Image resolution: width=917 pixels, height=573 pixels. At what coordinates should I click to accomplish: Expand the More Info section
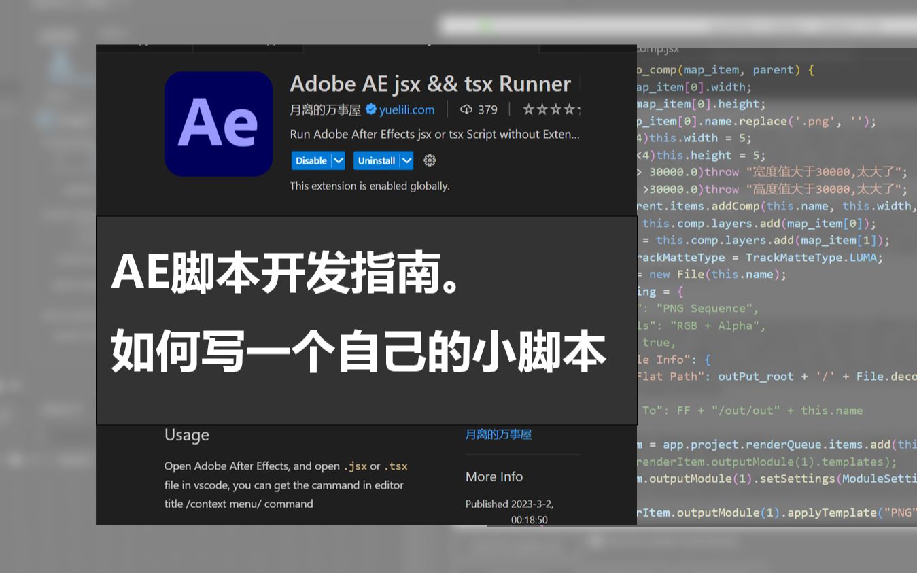coord(494,476)
